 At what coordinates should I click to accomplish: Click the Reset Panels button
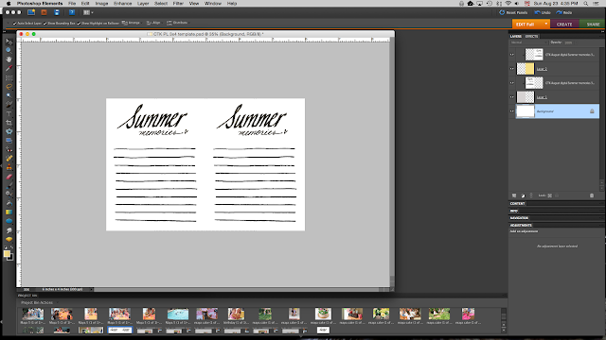(513, 12)
